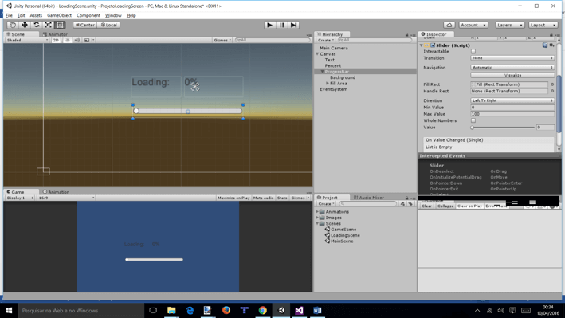Viewport: 565px width, 318px height.
Task: Click the Max Value input field
Action: pyautogui.click(x=512, y=114)
